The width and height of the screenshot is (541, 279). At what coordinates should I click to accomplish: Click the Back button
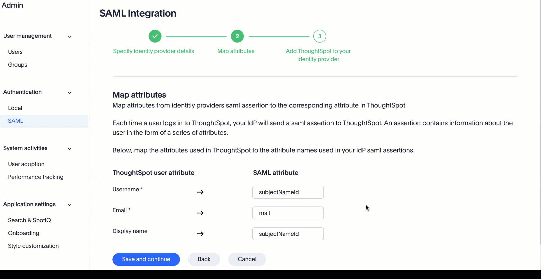coord(204,259)
